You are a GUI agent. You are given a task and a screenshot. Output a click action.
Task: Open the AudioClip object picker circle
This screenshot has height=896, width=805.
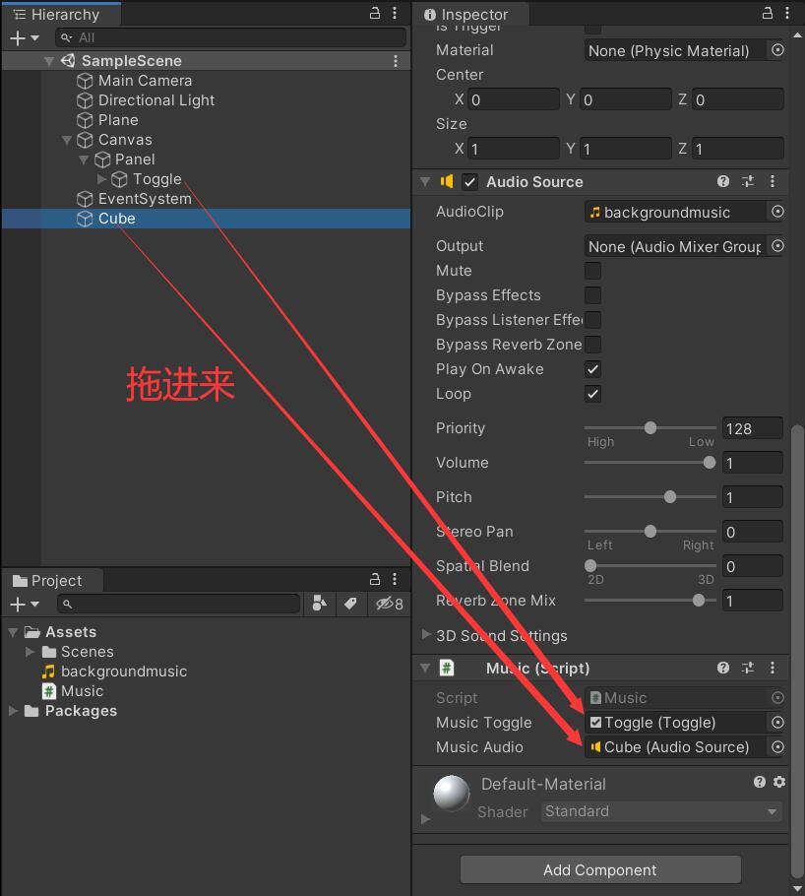click(x=776, y=211)
